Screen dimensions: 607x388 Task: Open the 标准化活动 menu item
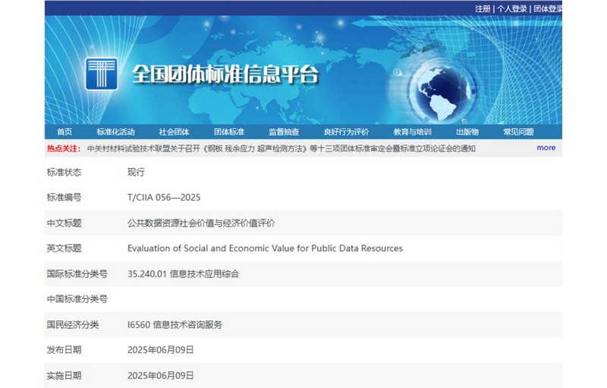point(115,132)
